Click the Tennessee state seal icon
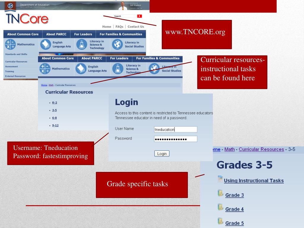The width and height of the screenshot is (304, 228). (x=10, y=6)
